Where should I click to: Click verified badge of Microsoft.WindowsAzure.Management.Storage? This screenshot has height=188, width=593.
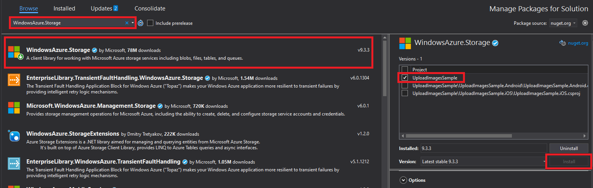click(x=160, y=106)
